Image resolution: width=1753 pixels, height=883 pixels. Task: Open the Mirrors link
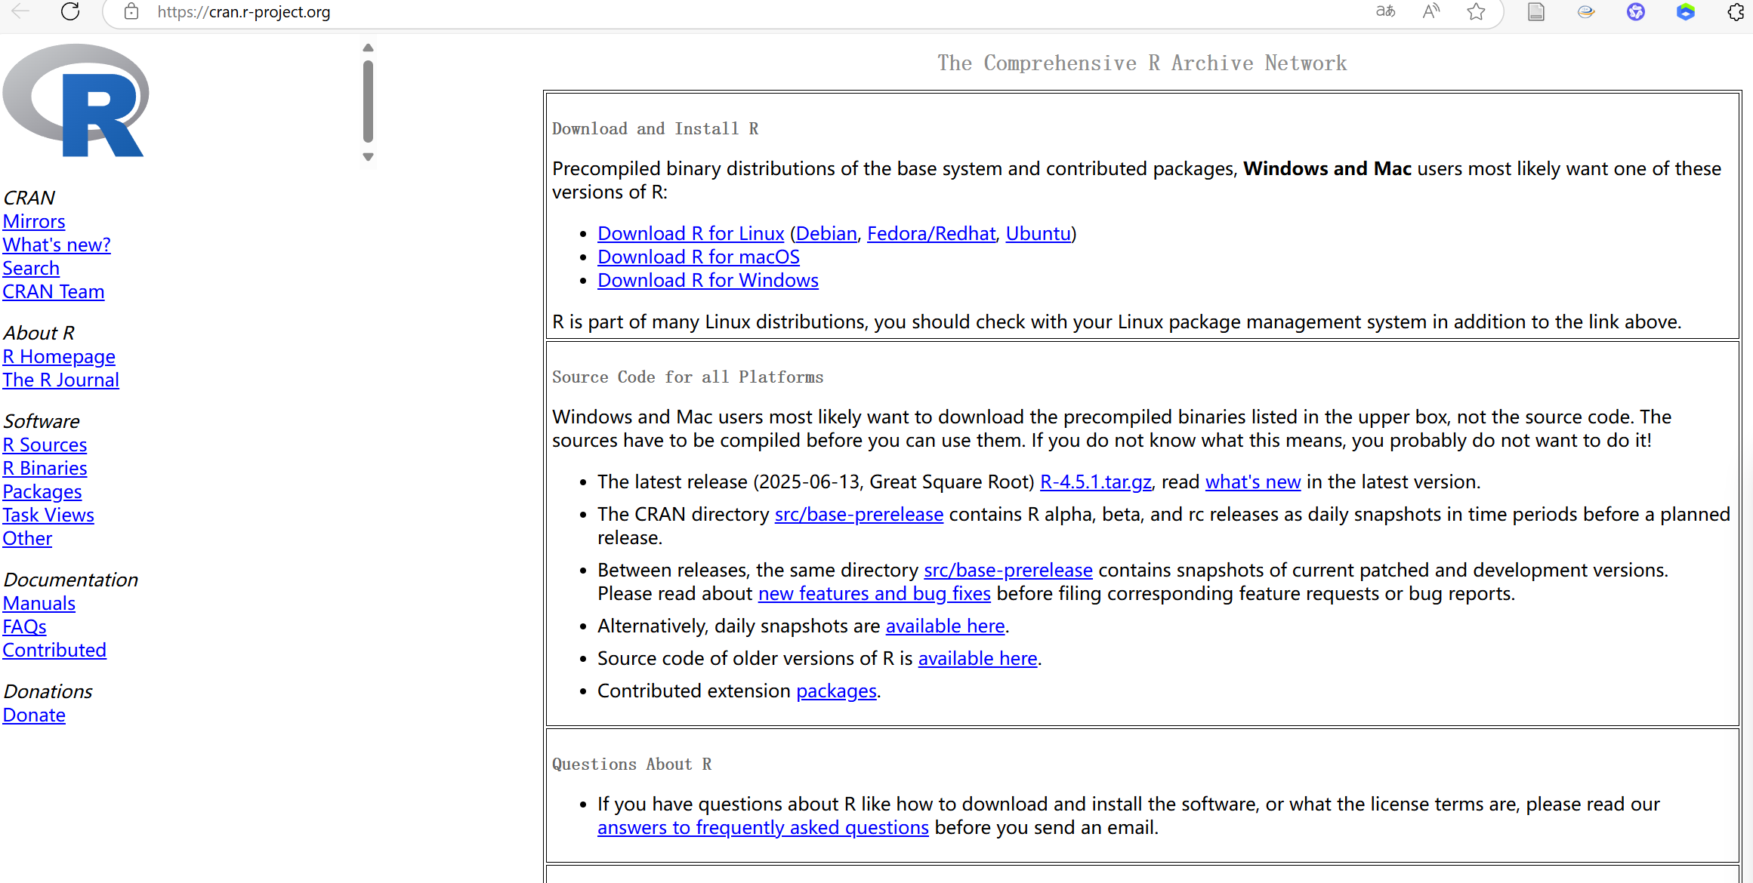click(34, 221)
